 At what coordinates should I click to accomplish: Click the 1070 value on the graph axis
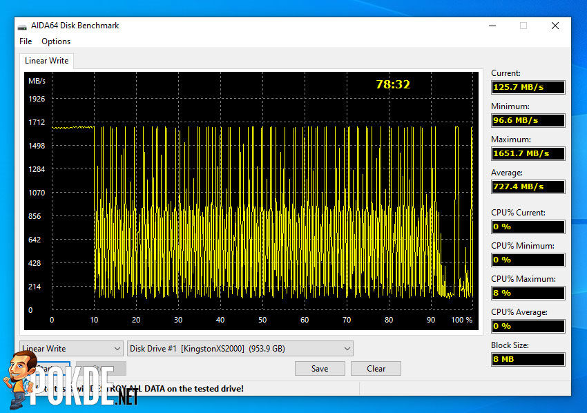[x=37, y=193]
